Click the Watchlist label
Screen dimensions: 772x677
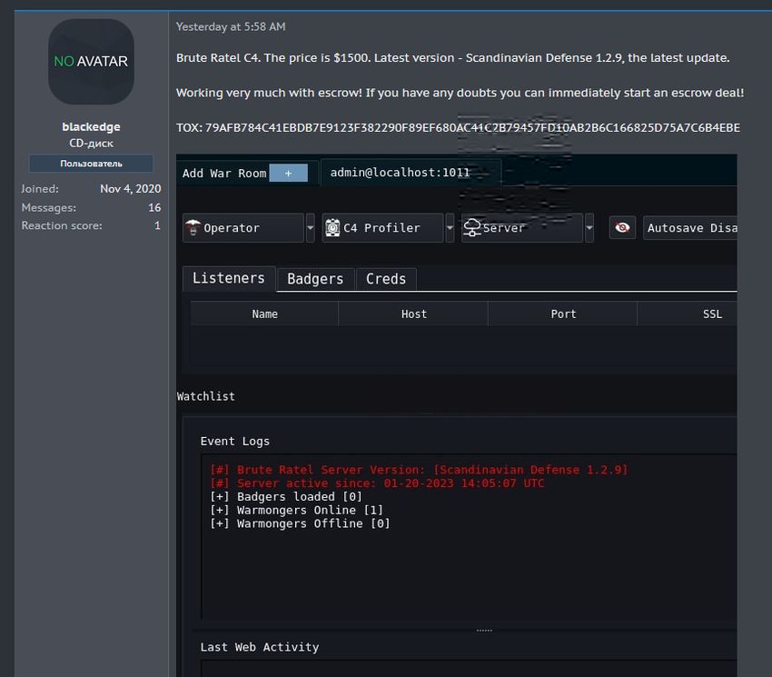[x=206, y=396]
